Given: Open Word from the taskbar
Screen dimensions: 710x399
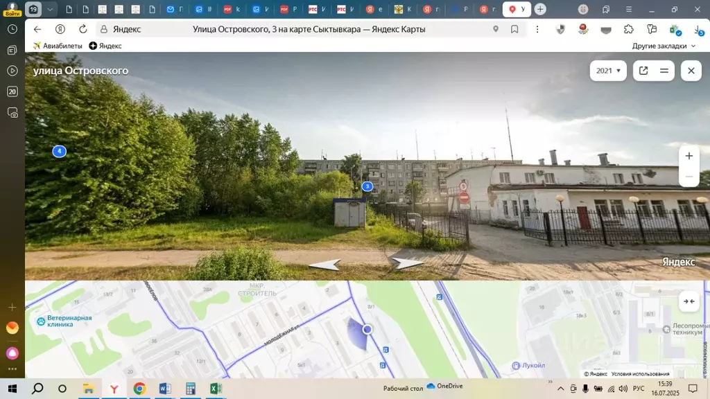Looking at the screenshot, I should pos(165,389).
